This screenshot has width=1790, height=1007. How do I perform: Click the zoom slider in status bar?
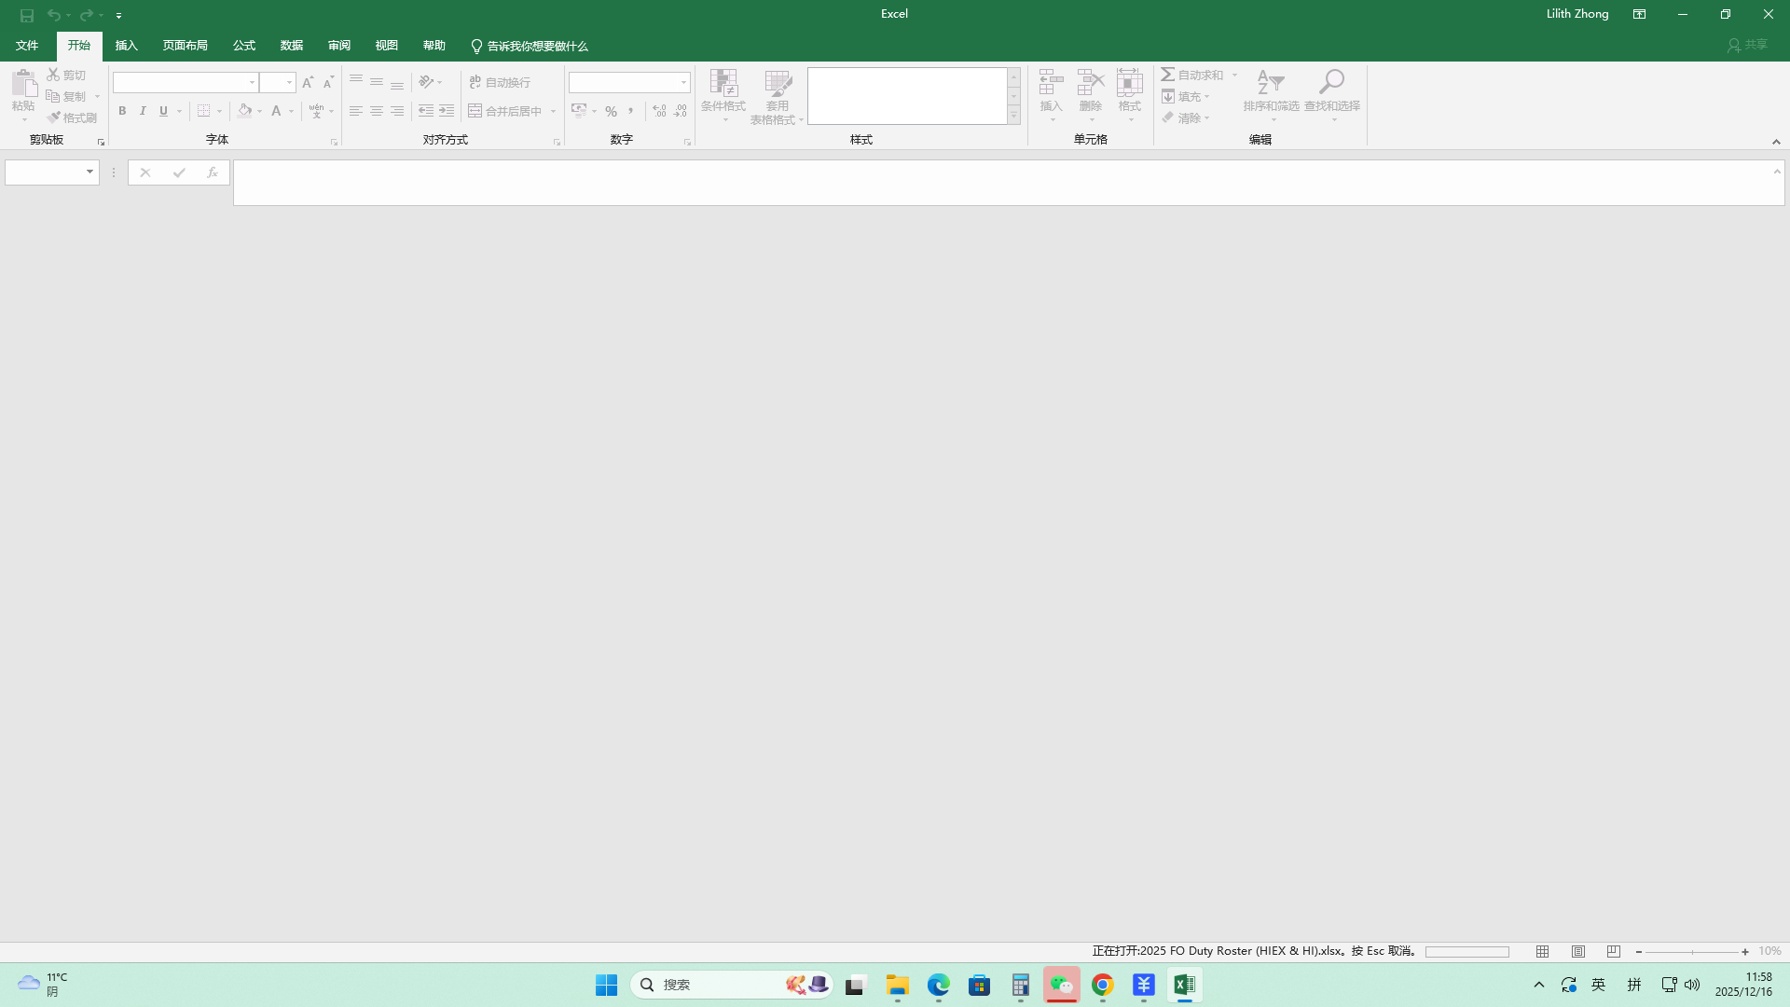(x=1692, y=952)
